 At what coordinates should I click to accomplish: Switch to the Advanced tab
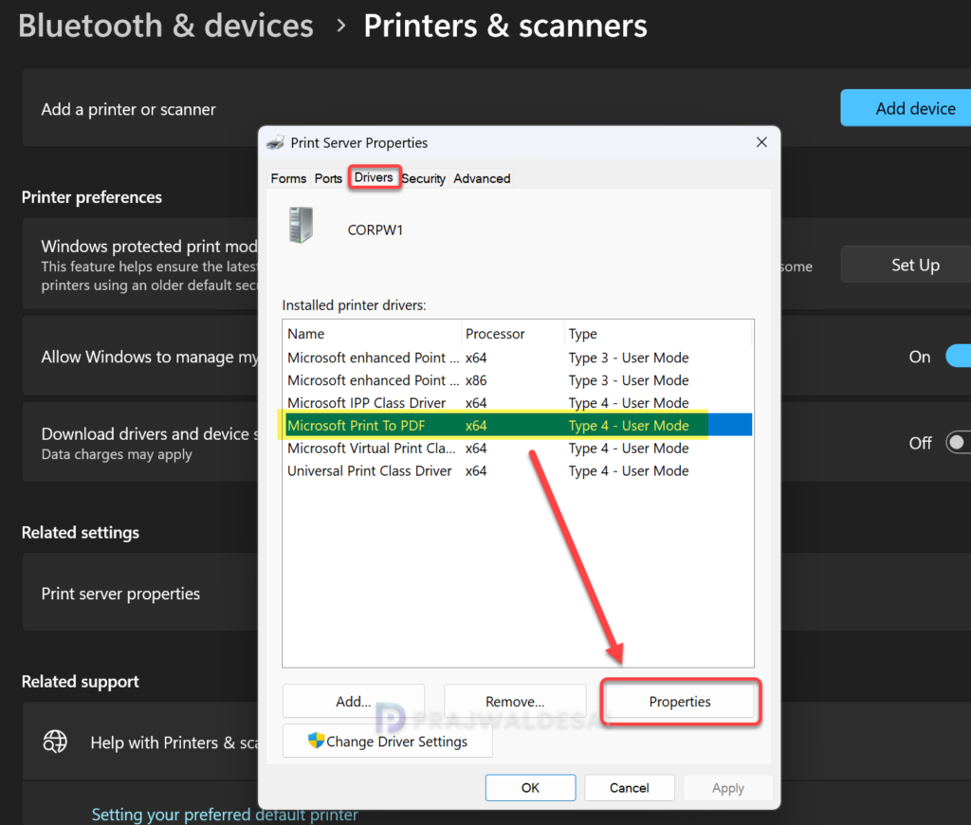pos(482,178)
